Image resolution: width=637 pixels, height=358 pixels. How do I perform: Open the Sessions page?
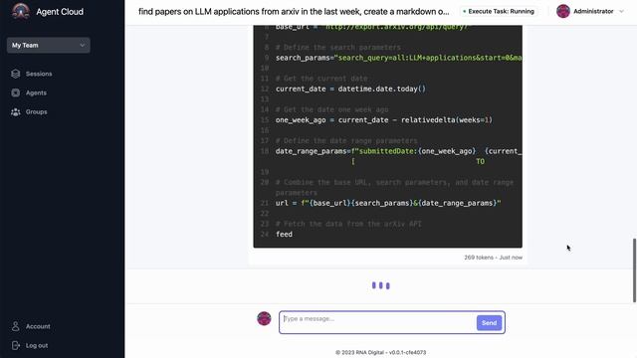coord(39,74)
